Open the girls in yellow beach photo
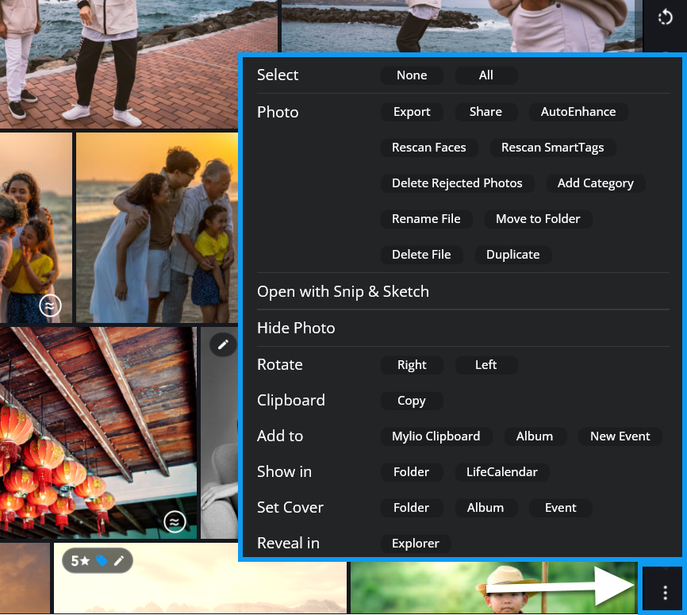 (36, 228)
